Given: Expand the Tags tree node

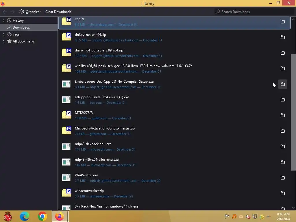Looking at the screenshot, I should coord(3,34).
